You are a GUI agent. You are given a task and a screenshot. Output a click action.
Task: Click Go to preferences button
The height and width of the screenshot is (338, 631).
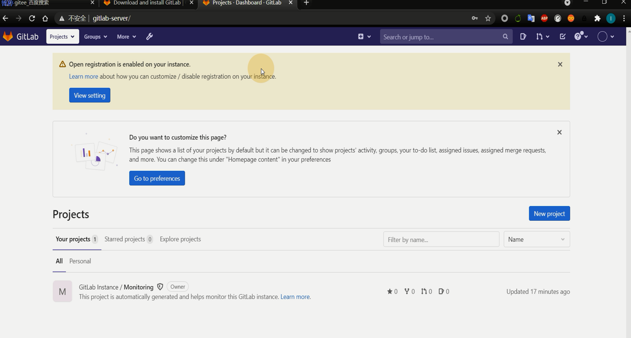[157, 178]
